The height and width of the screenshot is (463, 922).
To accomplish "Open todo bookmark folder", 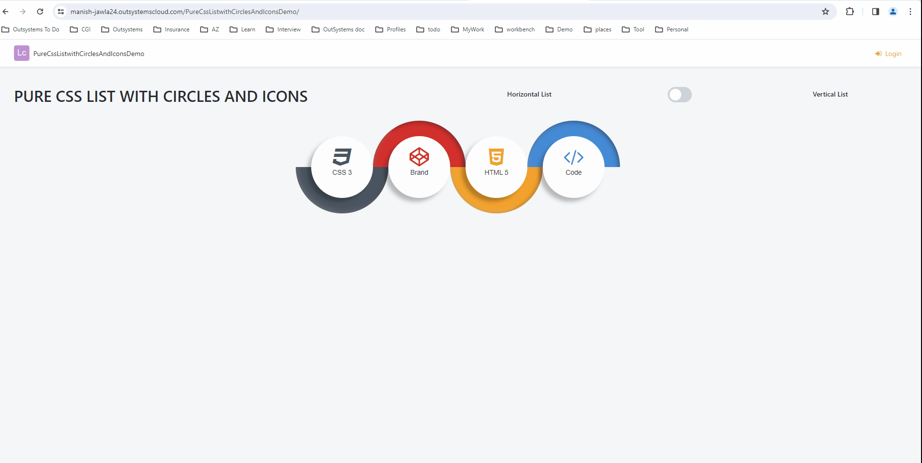I will pyautogui.click(x=428, y=29).
